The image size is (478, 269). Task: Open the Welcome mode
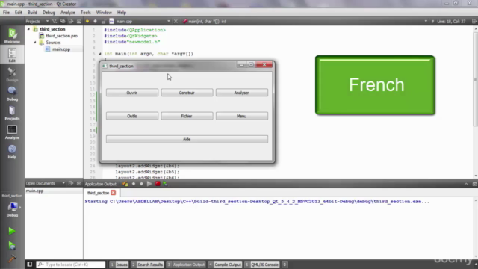pyautogui.click(x=12, y=35)
